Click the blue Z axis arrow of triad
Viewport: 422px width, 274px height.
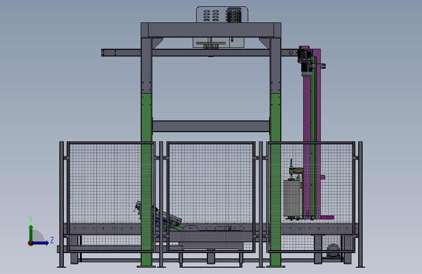tap(40, 243)
